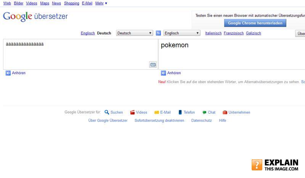Open the Chat footer link

[x=212, y=112]
